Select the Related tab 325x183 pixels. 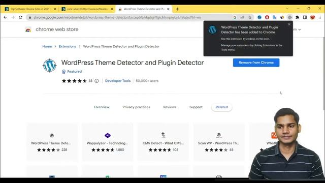click(221, 107)
